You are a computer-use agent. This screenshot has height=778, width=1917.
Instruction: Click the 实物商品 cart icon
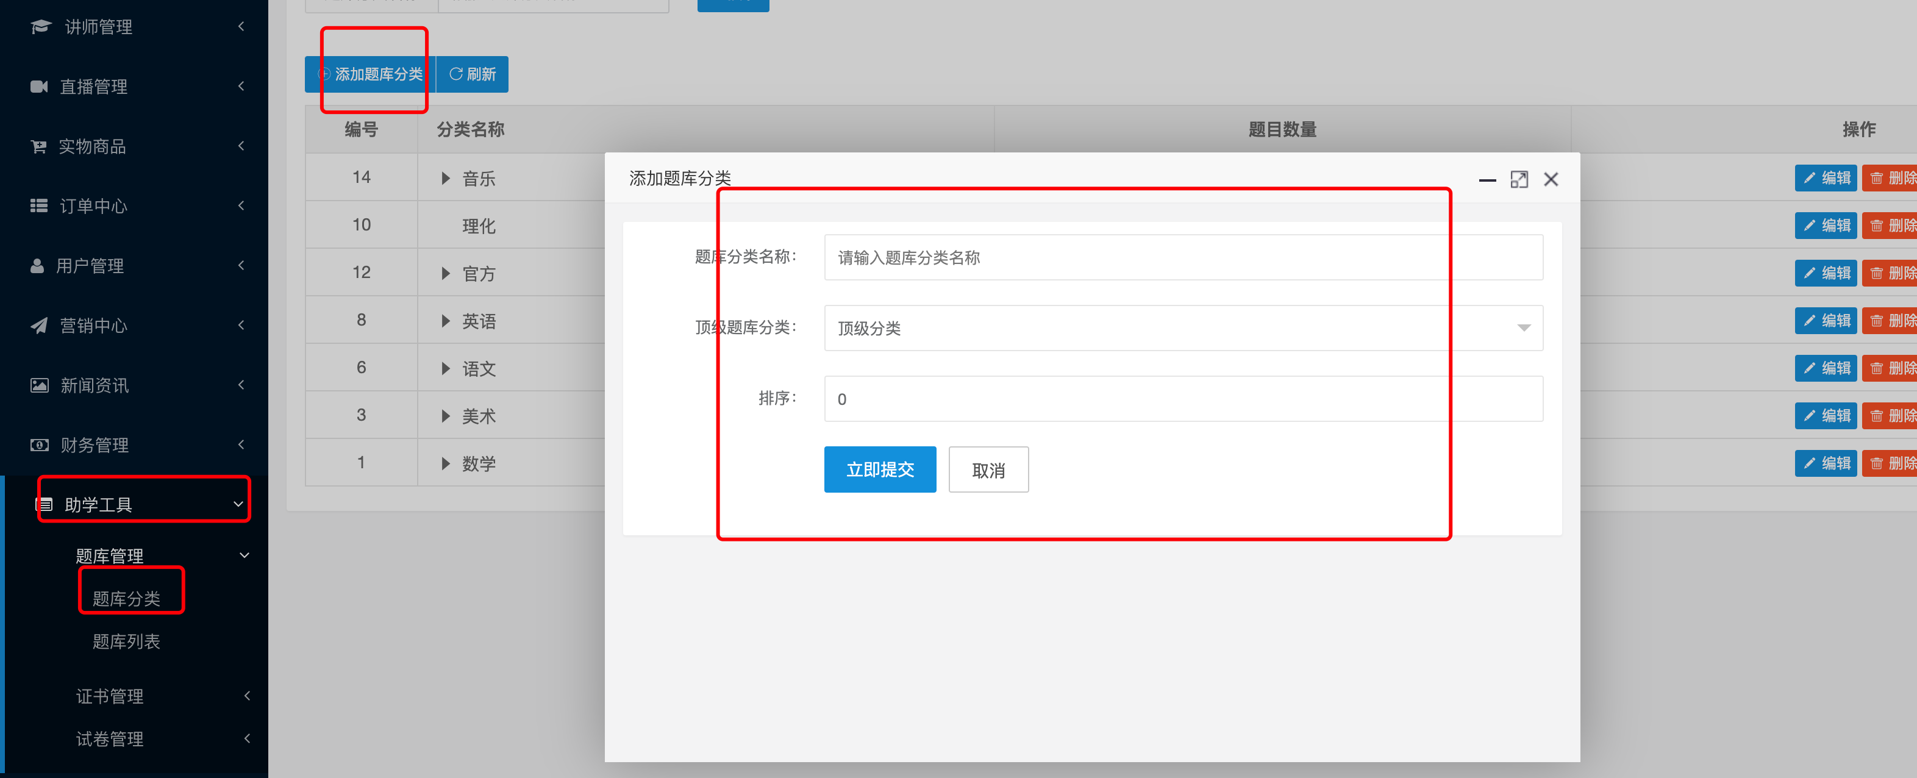38,147
